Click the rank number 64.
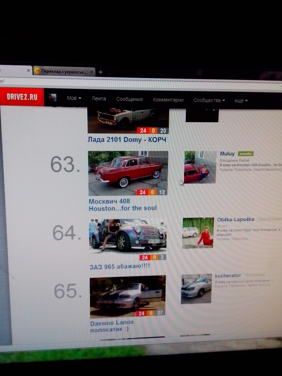 [67, 233]
